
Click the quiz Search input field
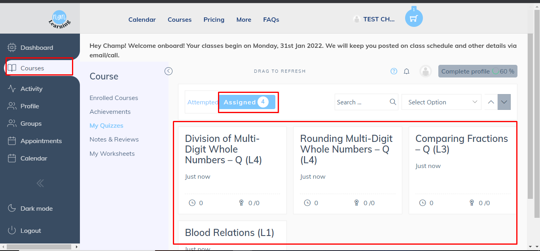(x=361, y=102)
